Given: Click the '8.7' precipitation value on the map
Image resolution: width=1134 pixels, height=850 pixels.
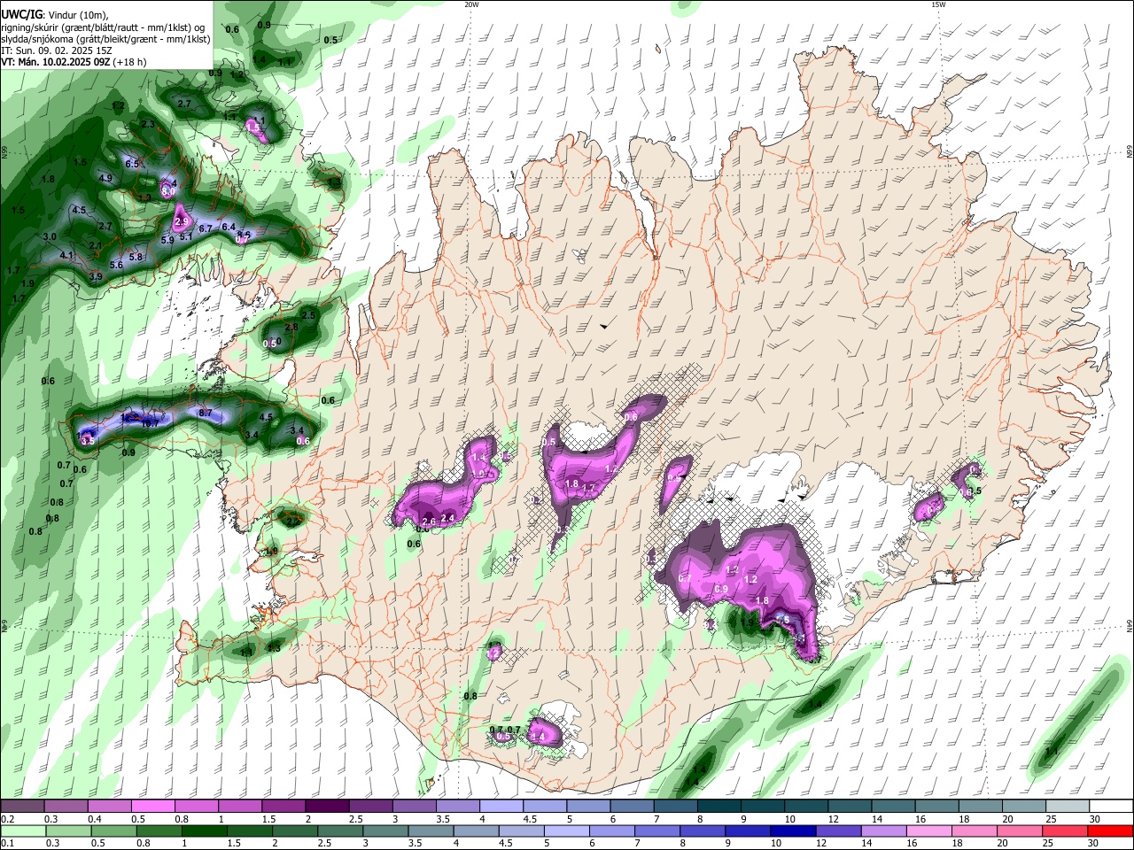Looking at the screenshot, I should (206, 413).
